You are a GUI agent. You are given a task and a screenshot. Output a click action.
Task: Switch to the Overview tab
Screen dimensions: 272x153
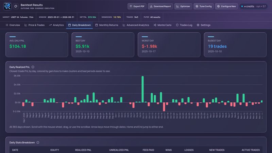click(x=13, y=25)
